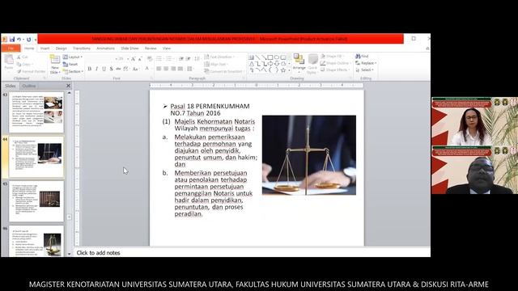Toggle Underline formatting

click(104, 69)
